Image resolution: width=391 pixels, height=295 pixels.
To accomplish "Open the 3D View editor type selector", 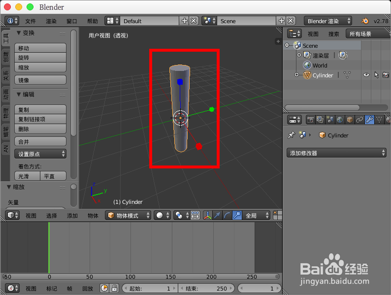I will pos(12,215).
